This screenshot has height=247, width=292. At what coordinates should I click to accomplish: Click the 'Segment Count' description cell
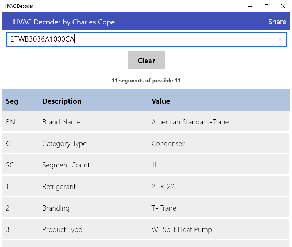[x=66, y=165]
